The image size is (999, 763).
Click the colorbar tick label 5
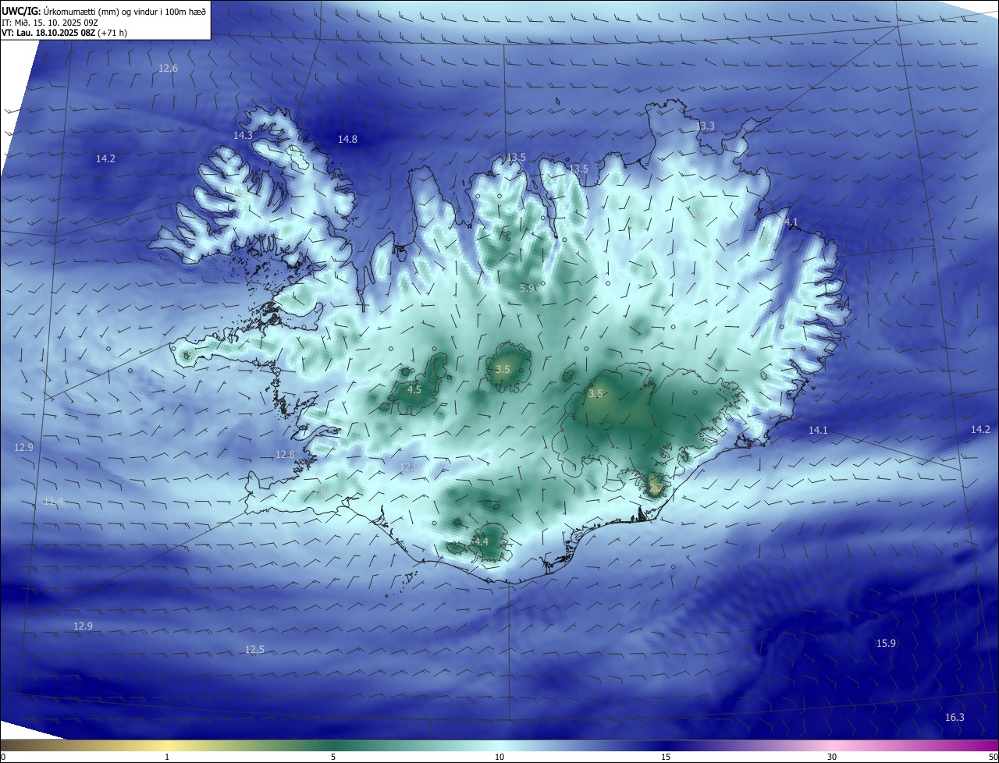pos(333,758)
